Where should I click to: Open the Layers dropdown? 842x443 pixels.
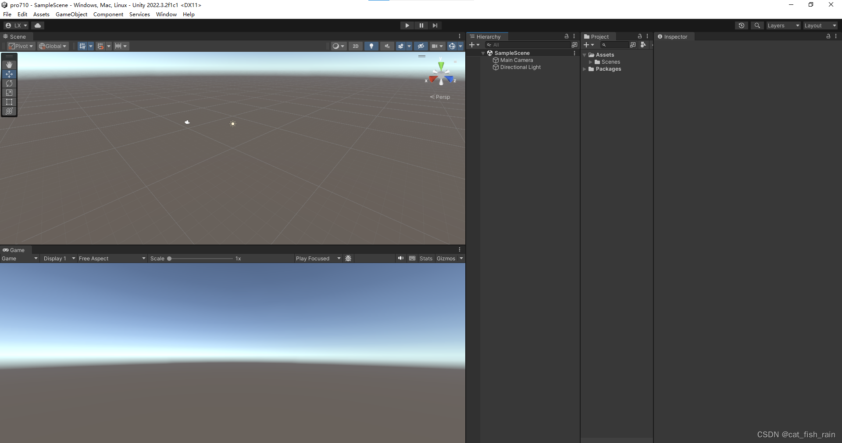pos(783,25)
